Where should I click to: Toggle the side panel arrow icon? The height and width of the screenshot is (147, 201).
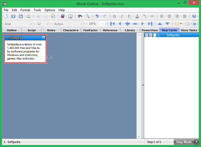[x=195, y=24]
